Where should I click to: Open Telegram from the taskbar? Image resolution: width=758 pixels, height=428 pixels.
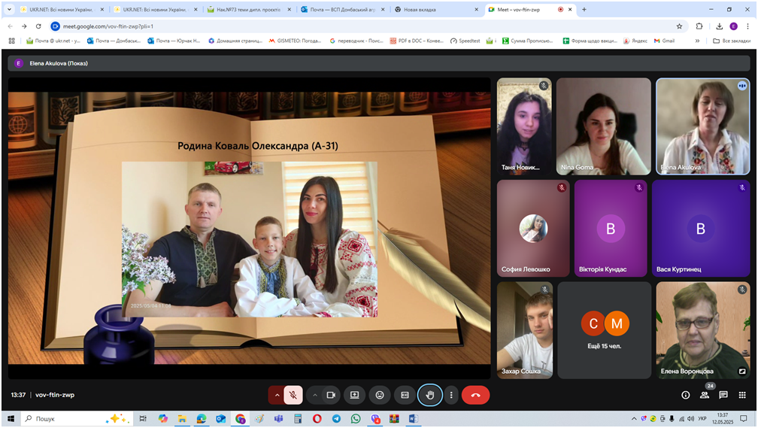336,419
